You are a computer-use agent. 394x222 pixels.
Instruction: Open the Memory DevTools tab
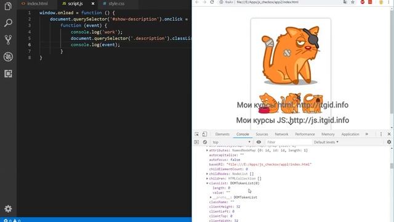tap(328, 134)
